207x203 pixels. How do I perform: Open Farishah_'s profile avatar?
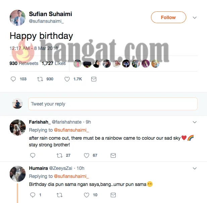(x=17, y=127)
